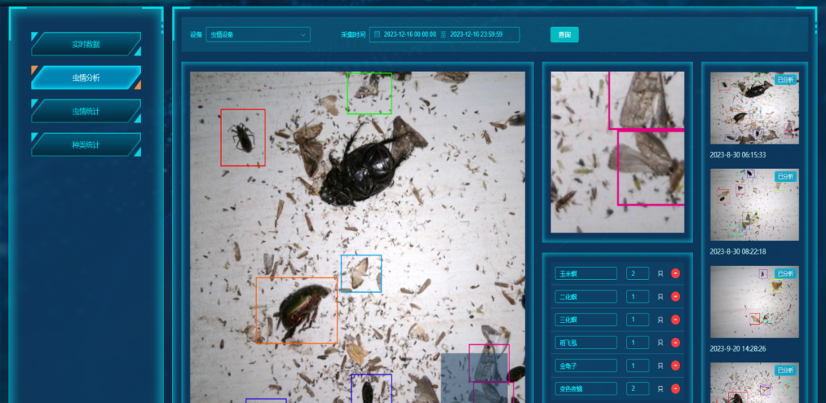Edit the 玉米螟 species name field
The height and width of the screenshot is (403, 826).
(x=586, y=274)
